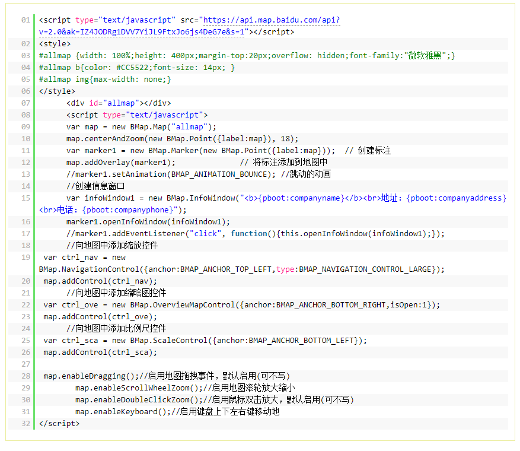Viewport: 520px width, 451px height.
Task: Click line number 32 in the gutter
Action: (x=25, y=424)
